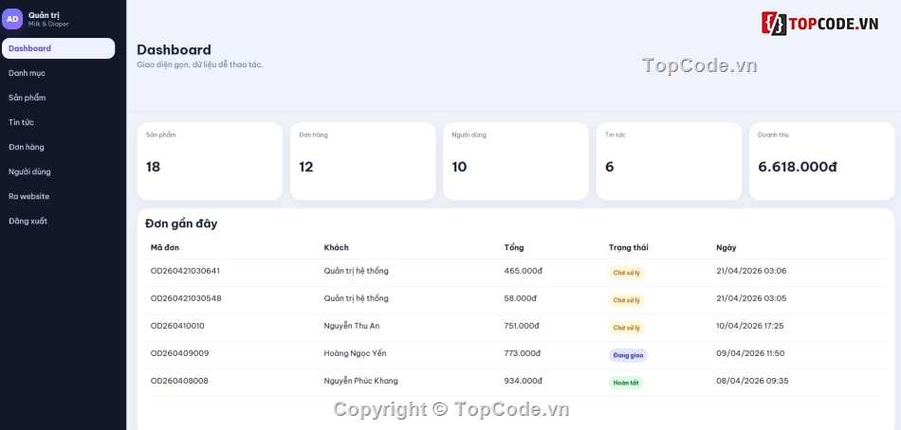Click the 465.000đ total amount
901x430 pixels.
click(523, 270)
